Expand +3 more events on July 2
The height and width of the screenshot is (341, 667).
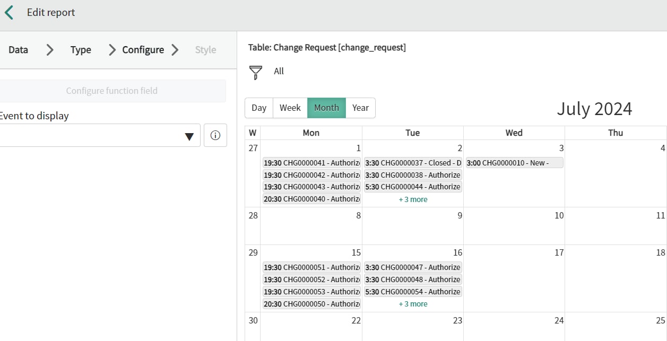click(x=412, y=199)
